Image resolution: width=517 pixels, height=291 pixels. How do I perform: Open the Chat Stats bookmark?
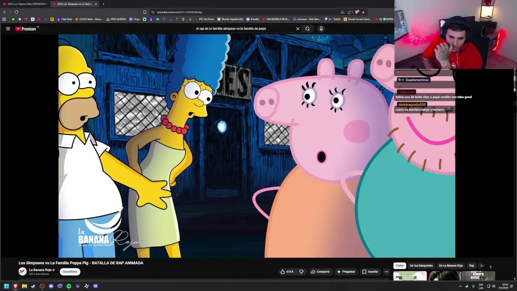64,19
